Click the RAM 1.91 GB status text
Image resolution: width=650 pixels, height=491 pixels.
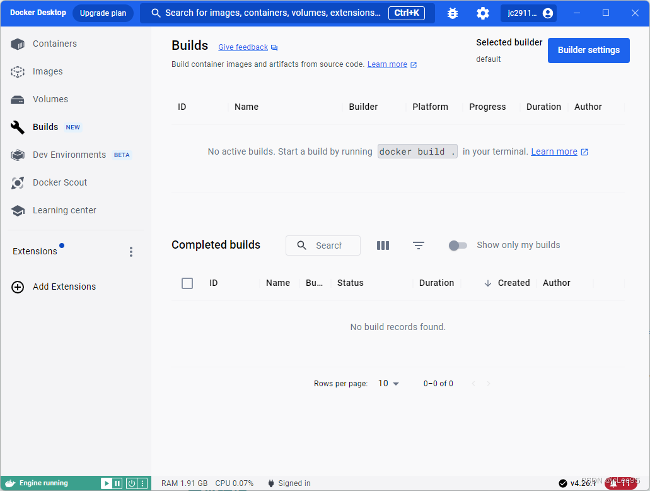185,483
